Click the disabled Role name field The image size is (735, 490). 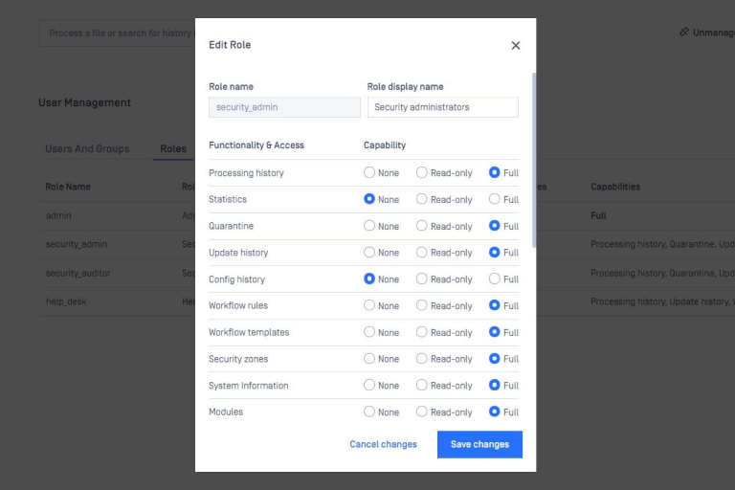[284, 107]
